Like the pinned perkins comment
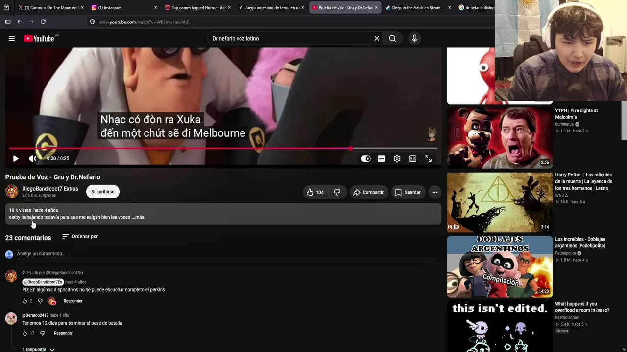The image size is (627, 352). point(25,301)
